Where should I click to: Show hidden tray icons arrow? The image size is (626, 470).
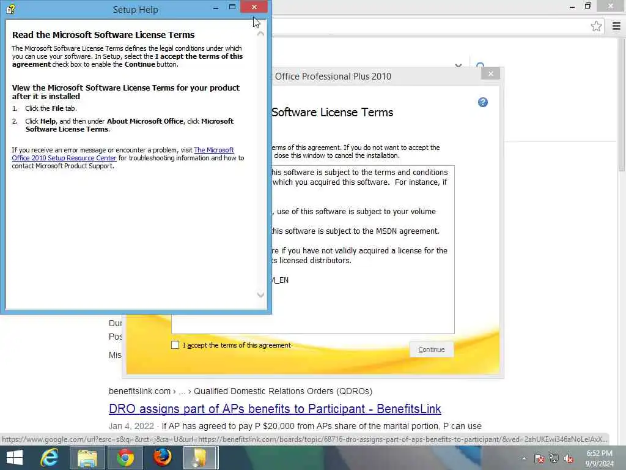click(x=524, y=458)
